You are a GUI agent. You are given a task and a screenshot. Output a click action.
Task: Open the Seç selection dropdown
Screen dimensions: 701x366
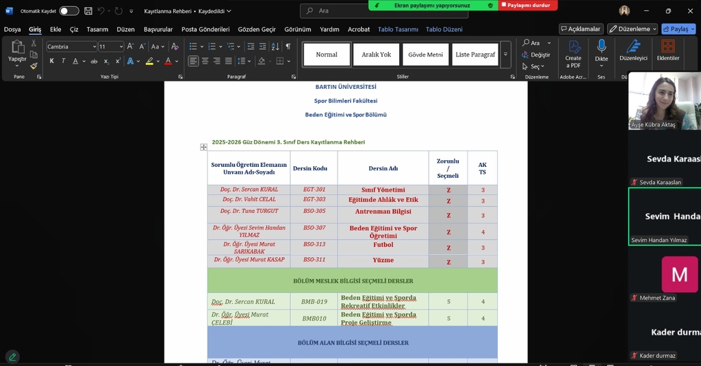(533, 66)
